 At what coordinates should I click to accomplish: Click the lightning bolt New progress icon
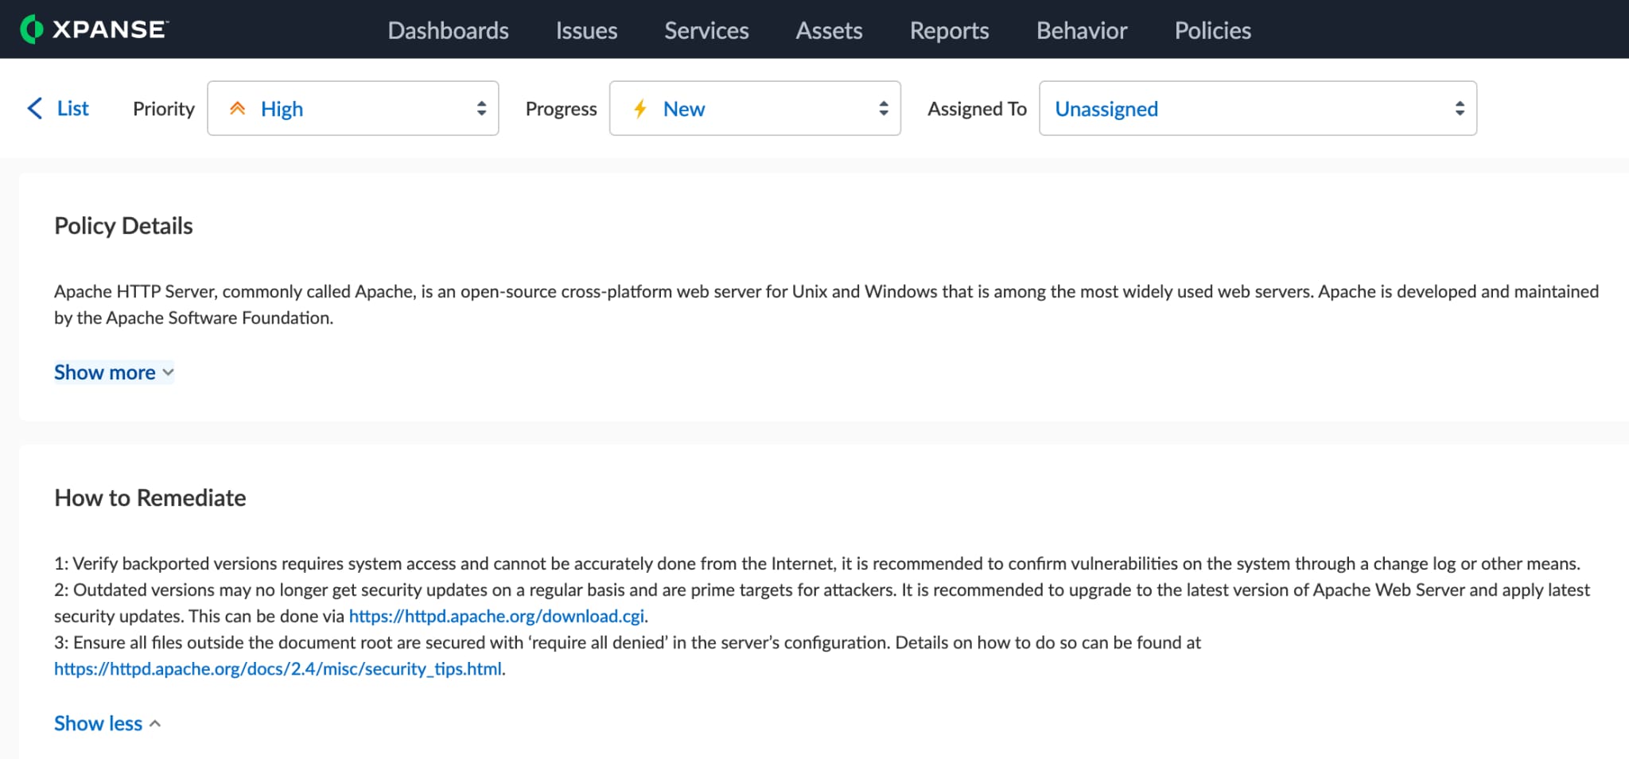coord(640,108)
